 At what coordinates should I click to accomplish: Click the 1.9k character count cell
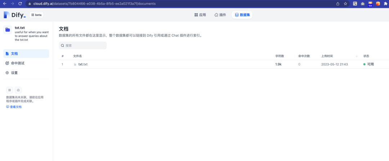coord(278,64)
